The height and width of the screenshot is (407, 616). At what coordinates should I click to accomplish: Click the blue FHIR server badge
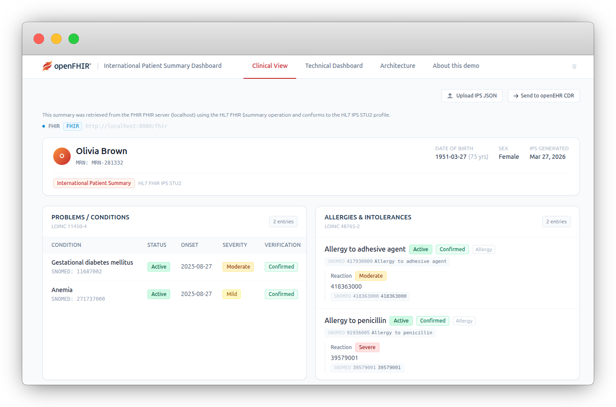(73, 126)
